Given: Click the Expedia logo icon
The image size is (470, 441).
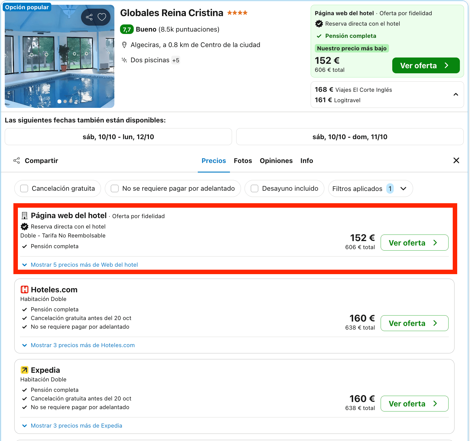Looking at the screenshot, I should point(24,370).
